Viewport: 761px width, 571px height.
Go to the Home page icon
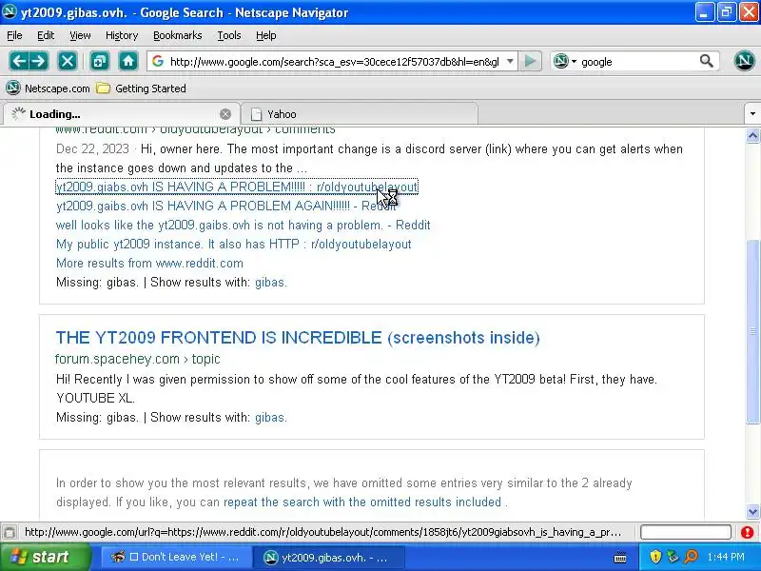128,61
